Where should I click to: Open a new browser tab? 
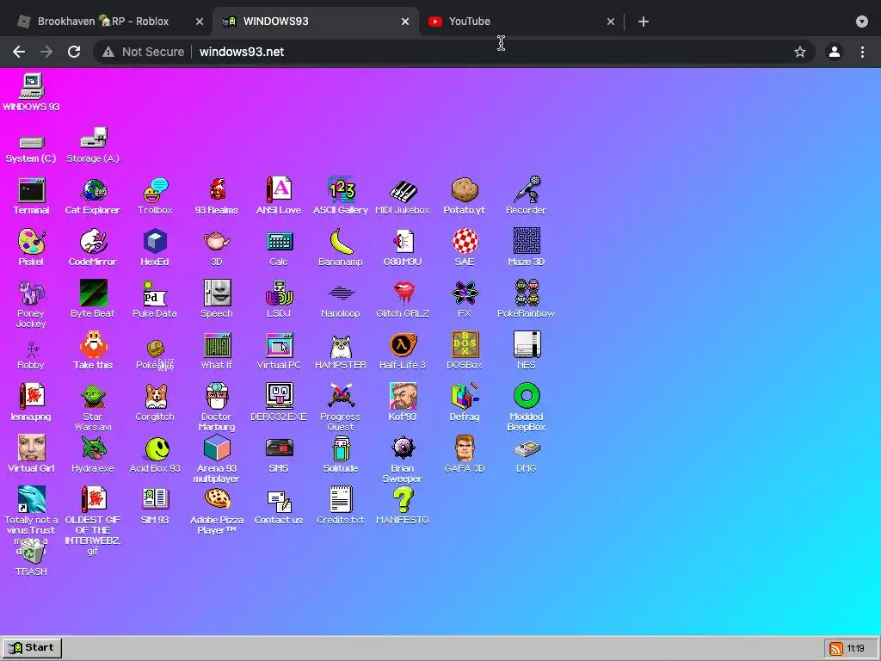(644, 22)
